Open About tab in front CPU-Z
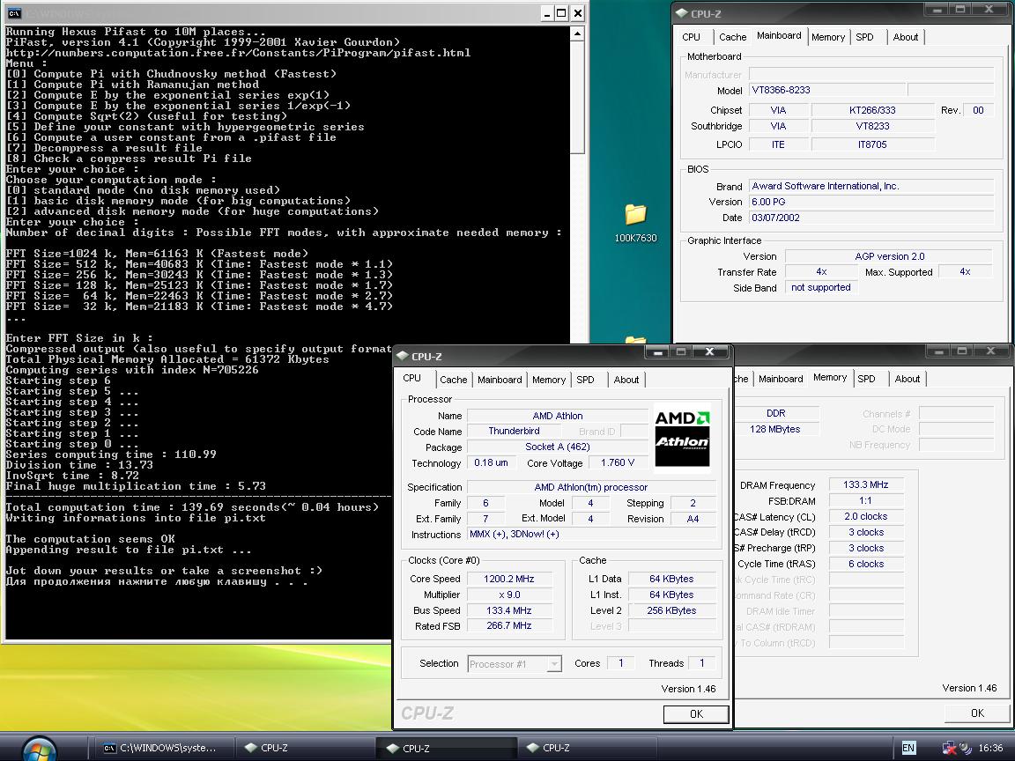Image resolution: width=1015 pixels, height=761 pixels. (x=626, y=380)
